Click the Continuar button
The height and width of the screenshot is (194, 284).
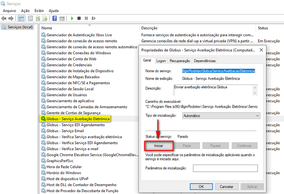pos(244,146)
